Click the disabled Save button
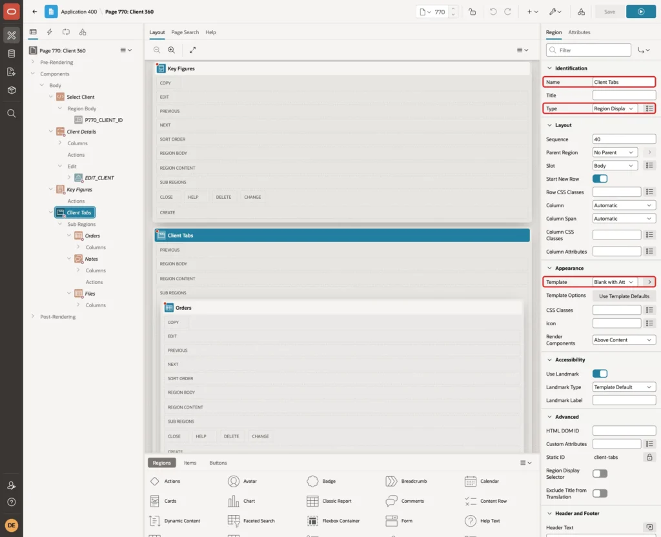Viewport: 661px width, 537px height. (609, 12)
